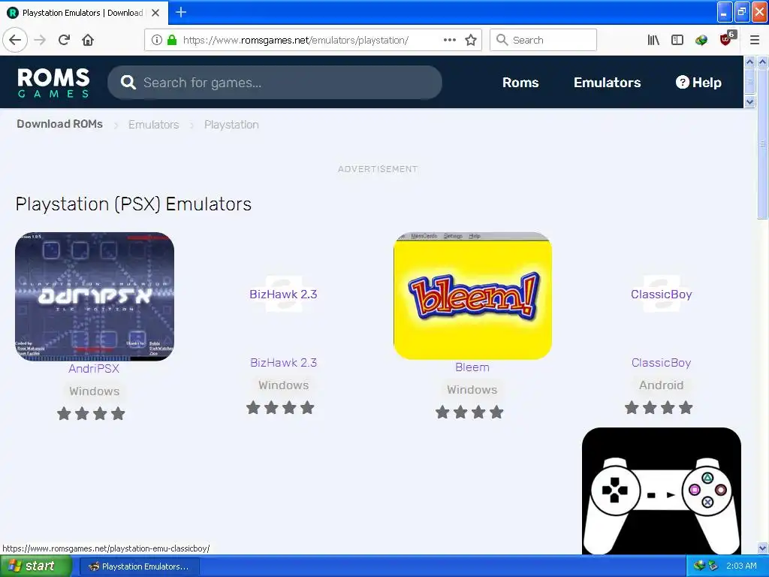Viewport: 769px width, 577px height.
Task: Show site information via the info icon
Action: tap(156, 40)
